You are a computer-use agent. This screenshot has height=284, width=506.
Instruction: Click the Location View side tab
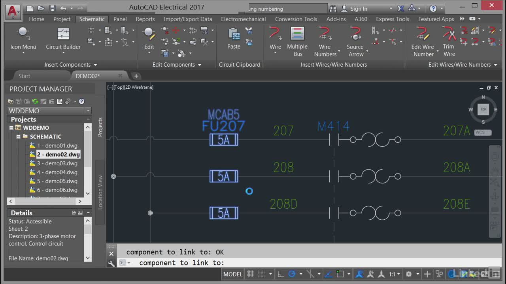(100, 192)
